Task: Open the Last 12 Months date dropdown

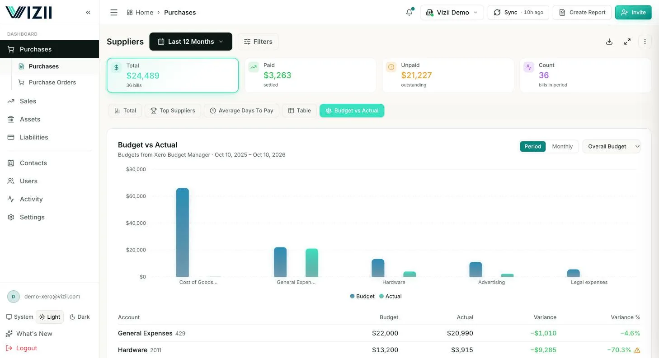Action: click(x=191, y=42)
